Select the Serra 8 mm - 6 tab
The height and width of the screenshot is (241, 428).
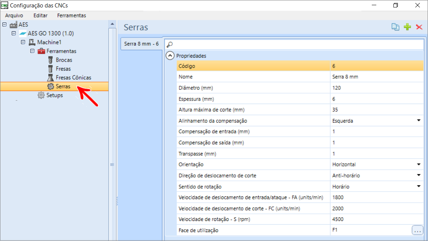(x=141, y=44)
